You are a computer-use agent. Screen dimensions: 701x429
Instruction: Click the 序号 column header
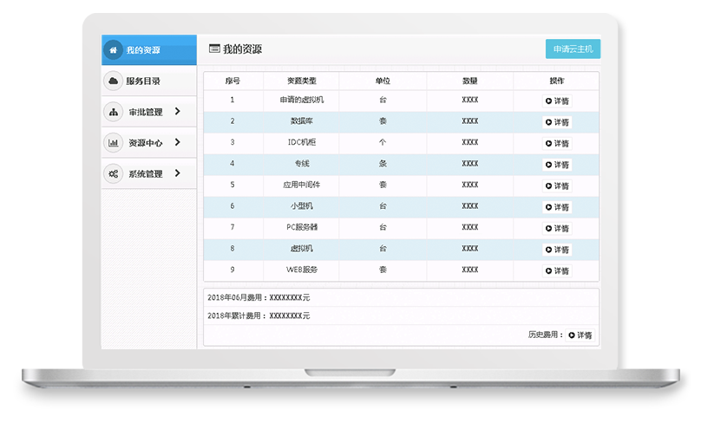(x=233, y=81)
